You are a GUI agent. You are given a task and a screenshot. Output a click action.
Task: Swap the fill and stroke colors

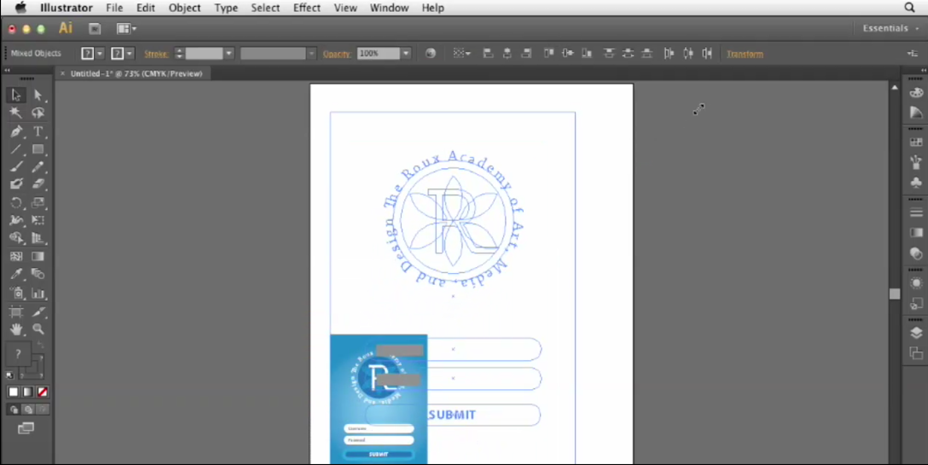pos(41,345)
